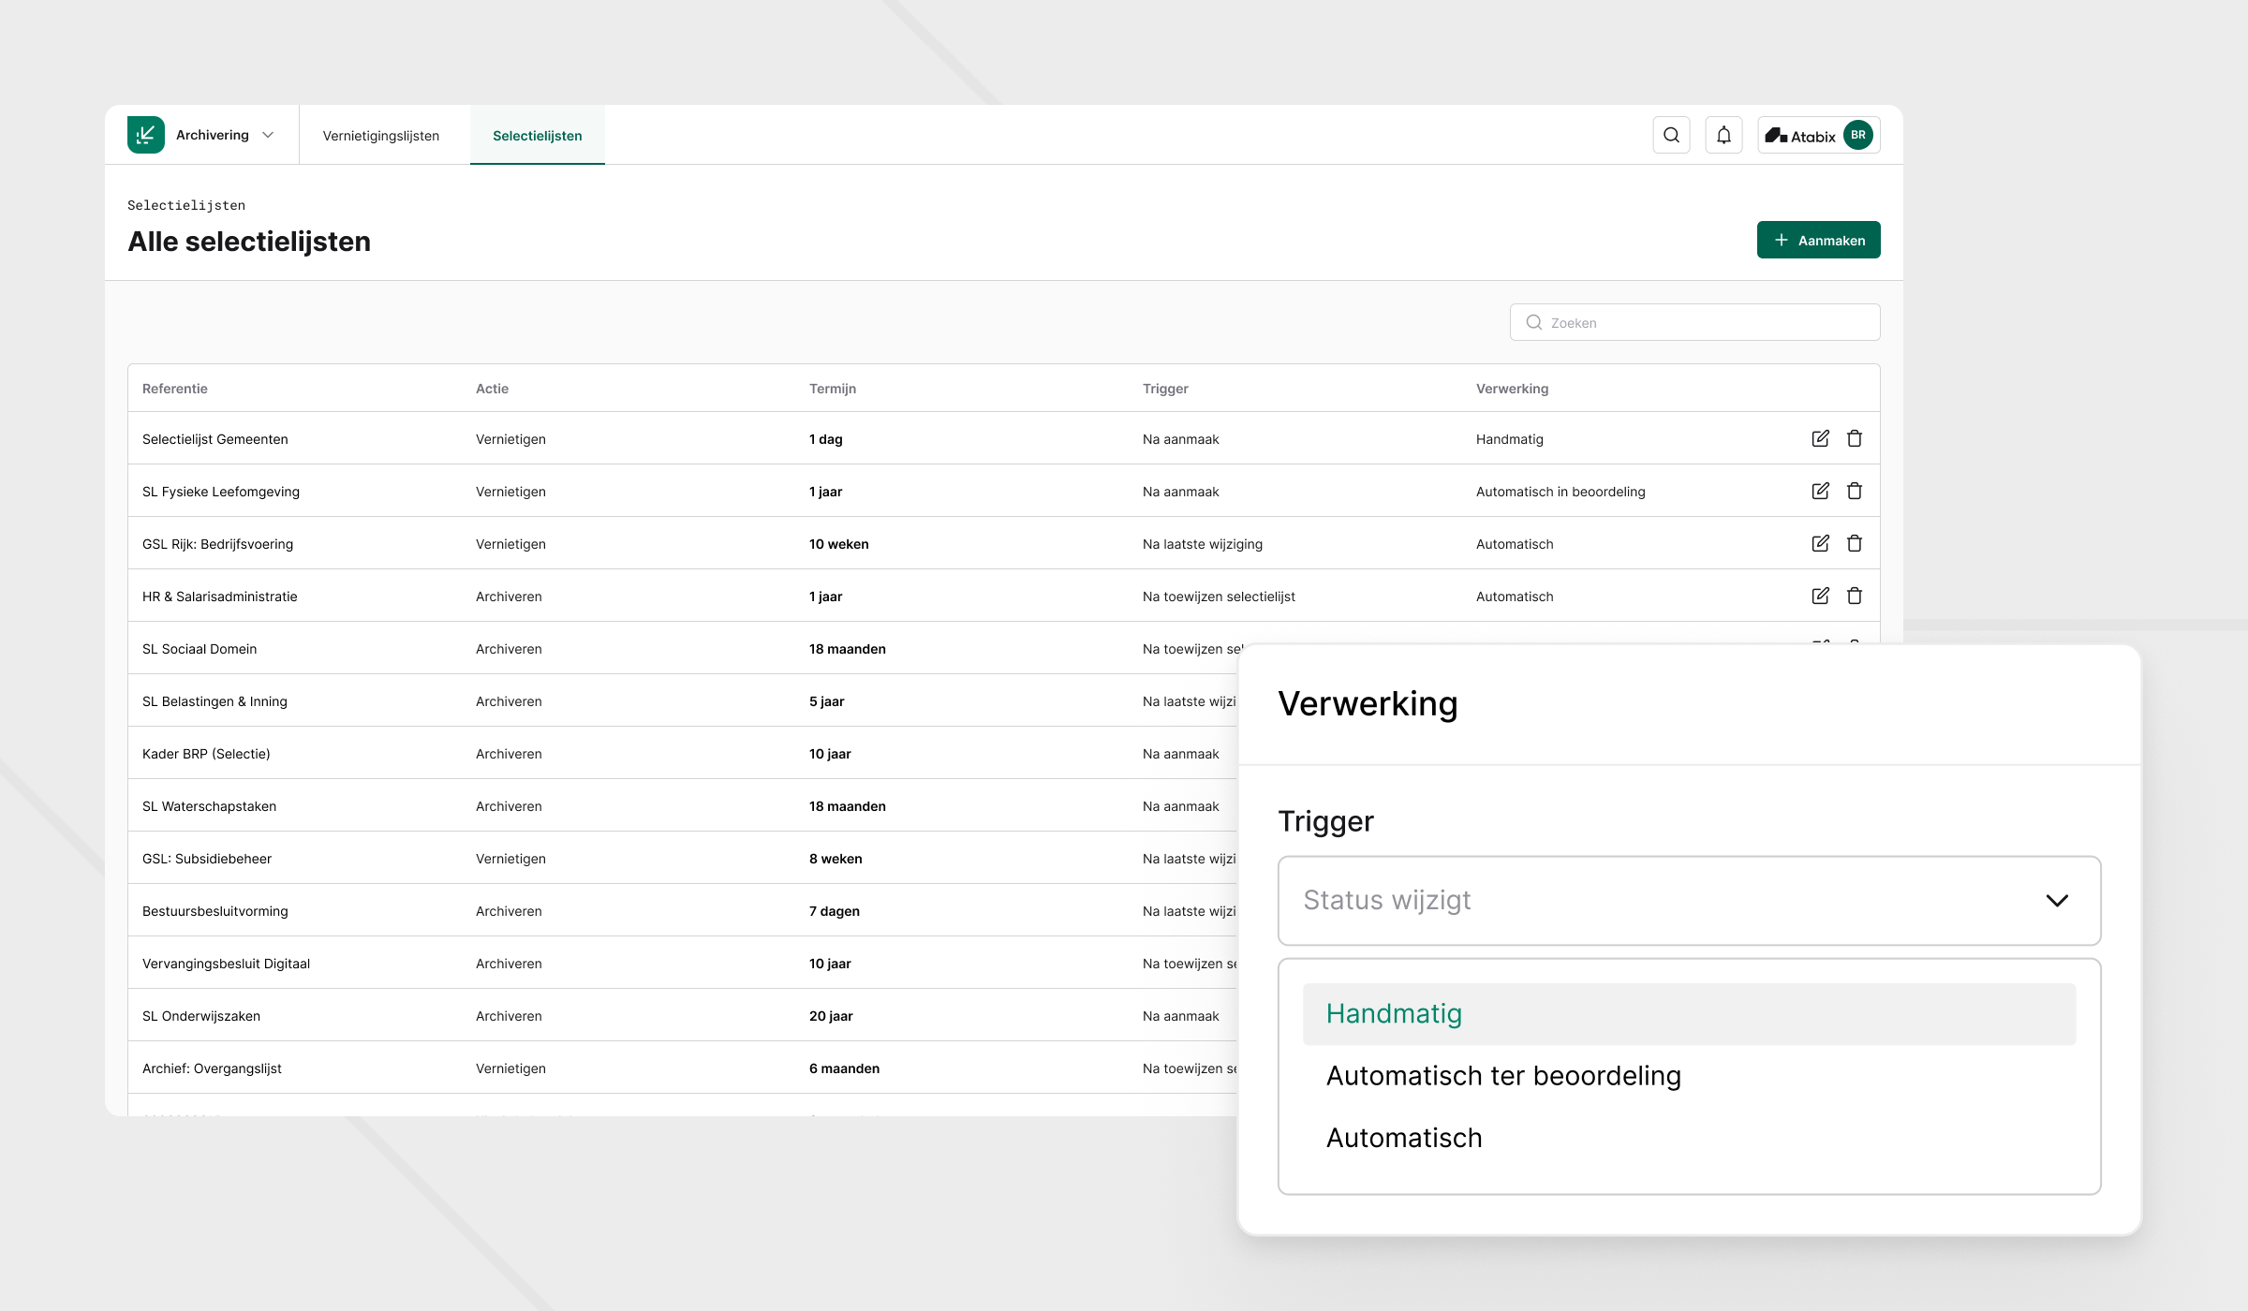Click the green Archivering app logo
Screen dimensions: 2248x1311
[146, 134]
